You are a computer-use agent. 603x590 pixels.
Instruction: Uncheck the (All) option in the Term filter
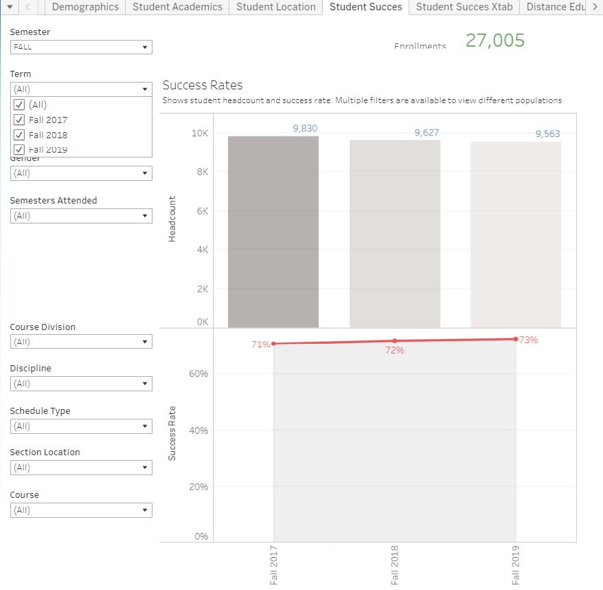tap(19, 105)
